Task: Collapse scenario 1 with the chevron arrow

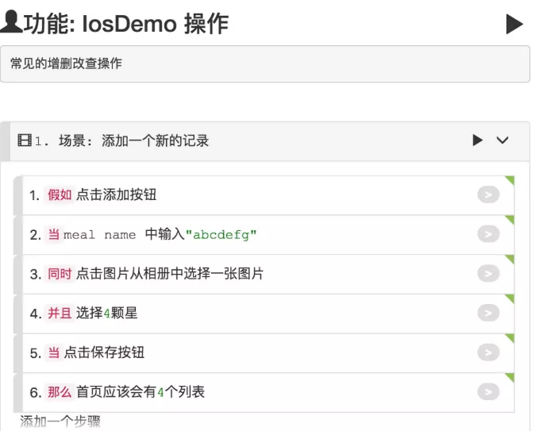Action: 502,141
